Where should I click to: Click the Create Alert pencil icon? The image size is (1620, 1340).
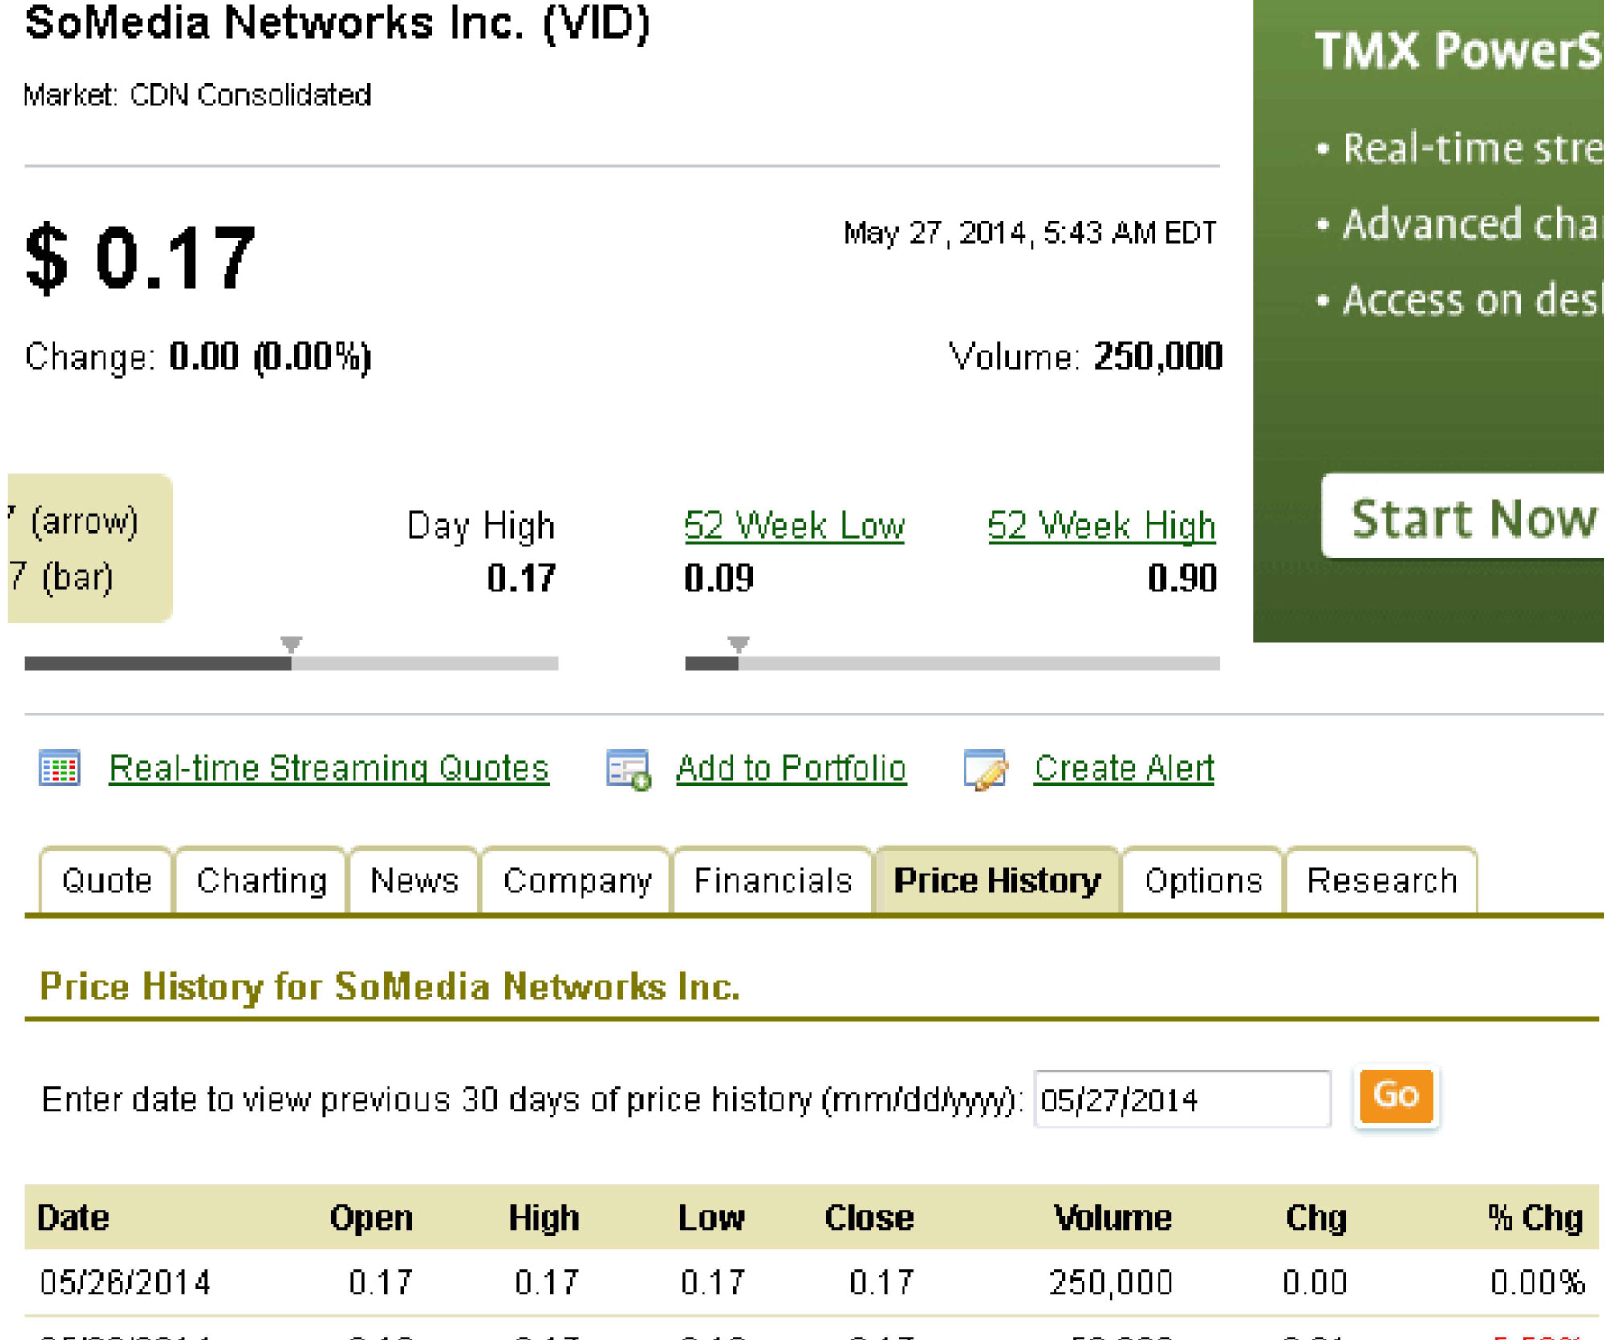coord(985,769)
